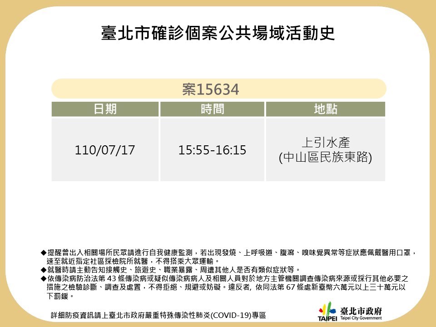Open the 詳細防疫資訊 COVID-19 footer notice

[159, 315]
